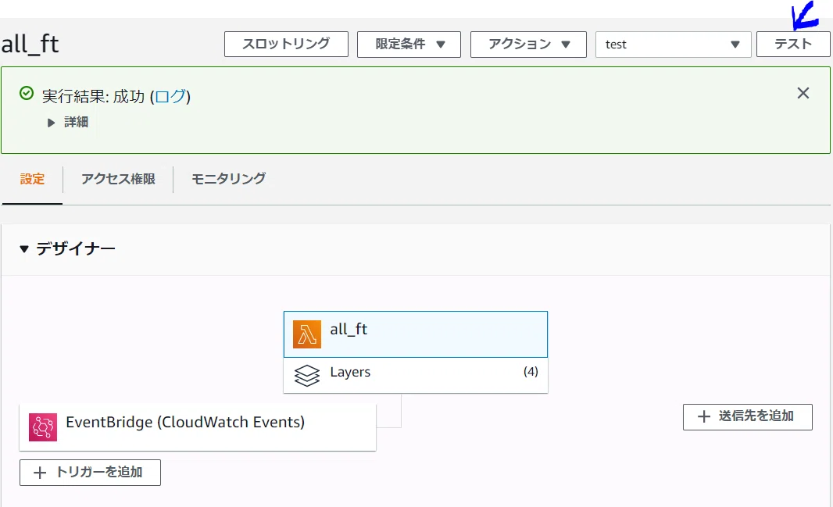Select the Layers (4) row
This screenshot has height=507, width=833.
pyautogui.click(x=416, y=375)
